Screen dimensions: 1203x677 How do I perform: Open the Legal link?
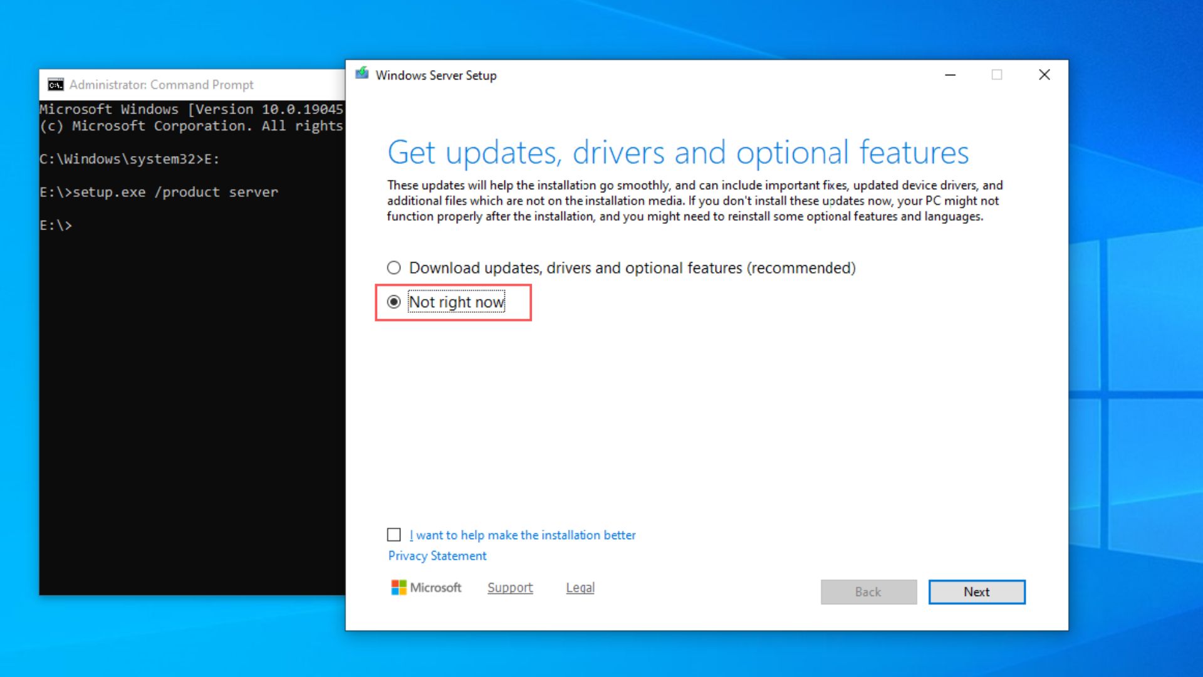(579, 587)
